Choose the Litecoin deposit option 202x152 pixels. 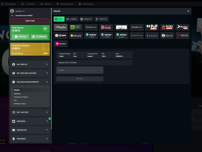(x=167, y=36)
